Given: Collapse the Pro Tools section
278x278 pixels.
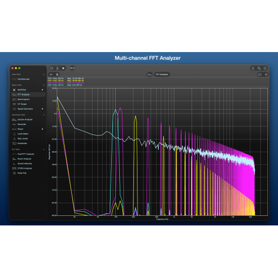Looking at the screenshot, I should click(x=43, y=150).
